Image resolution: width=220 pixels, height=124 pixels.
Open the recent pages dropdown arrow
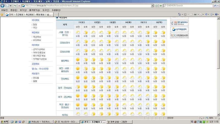(10, 6)
